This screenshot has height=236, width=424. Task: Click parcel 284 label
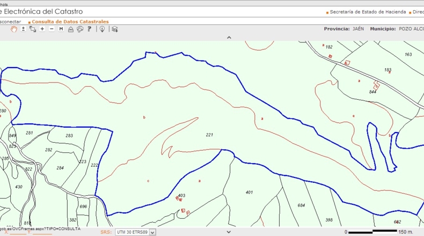(60, 168)
